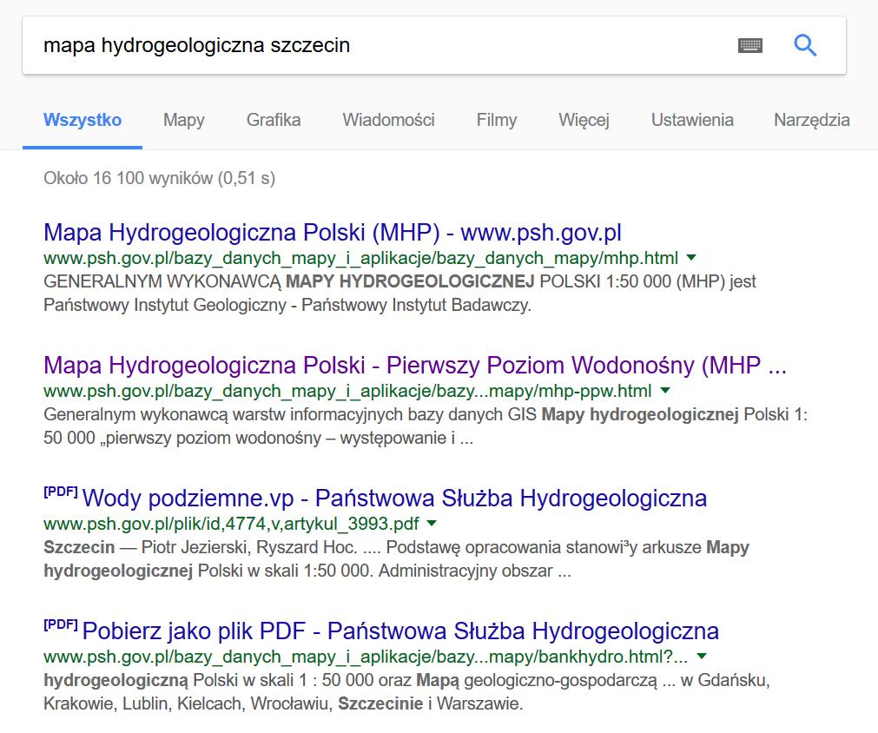Click [PDF] label beside Pobierz jako plik PDF
The image size is (878, 733).
61,624
